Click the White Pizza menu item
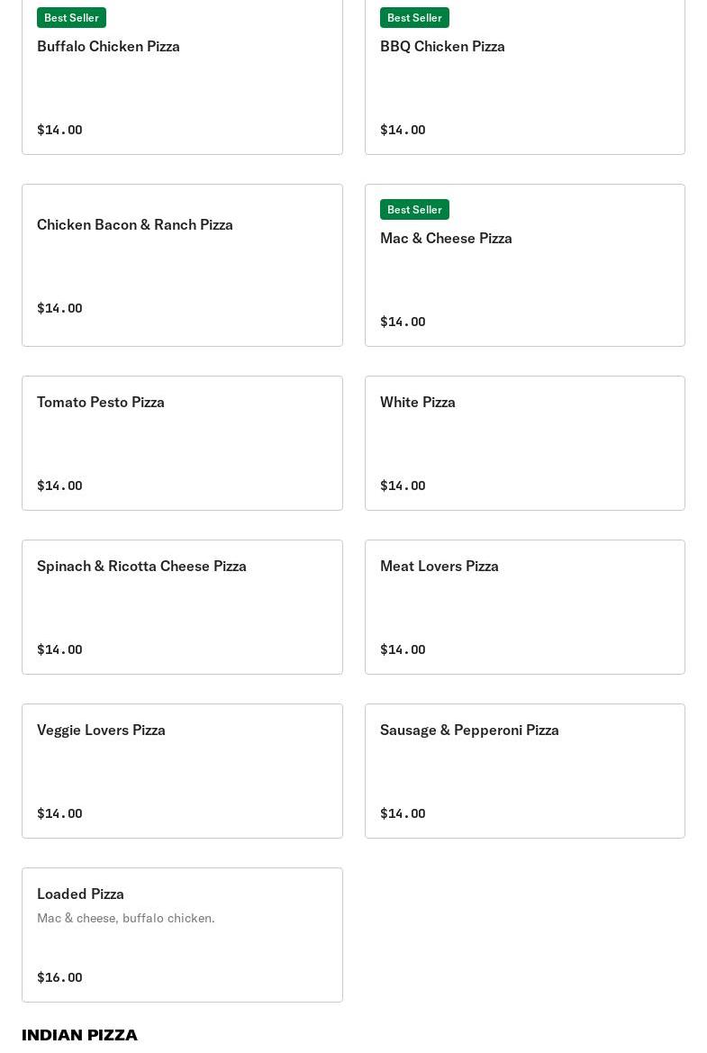The height and width of the screenshot is (1053, 707). pos(418,403)
